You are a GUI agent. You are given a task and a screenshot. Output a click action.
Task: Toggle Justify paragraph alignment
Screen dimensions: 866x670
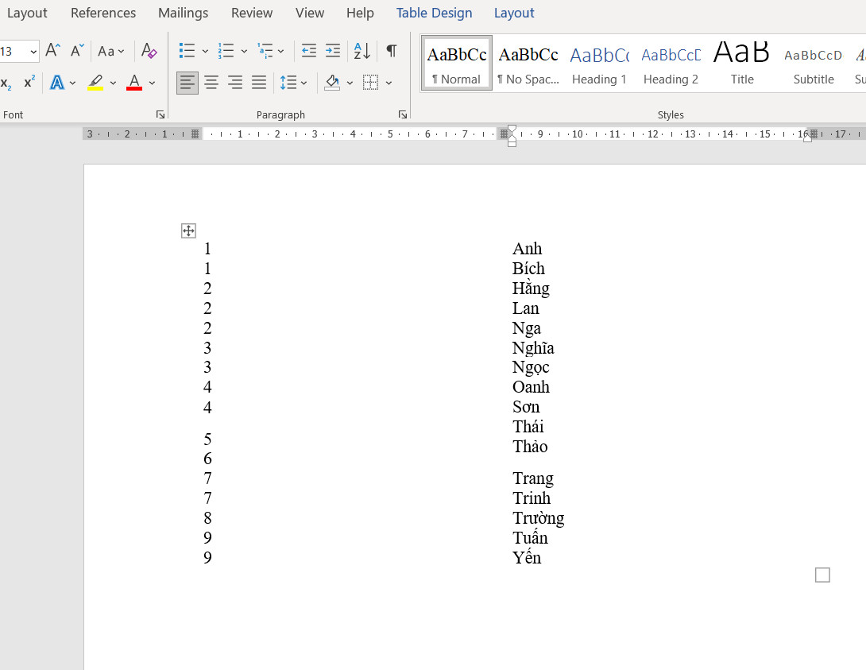pos(259,83)
